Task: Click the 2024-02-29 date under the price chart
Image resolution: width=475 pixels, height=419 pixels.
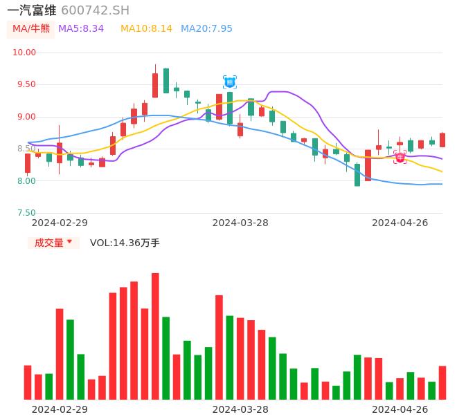Action: tap(60, 223)
